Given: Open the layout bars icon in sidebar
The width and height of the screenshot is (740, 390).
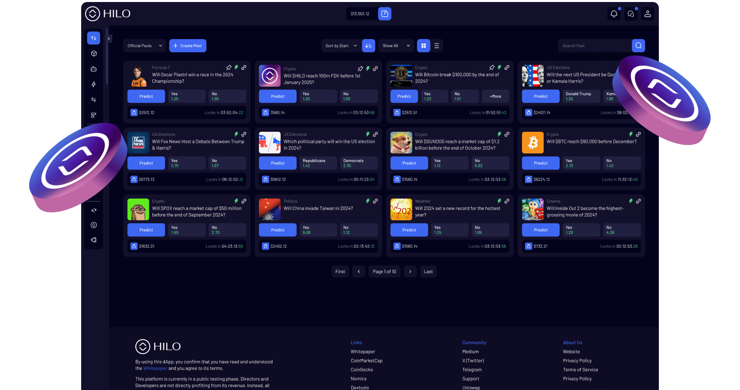Looking at the screenshot, I should 94,115.
